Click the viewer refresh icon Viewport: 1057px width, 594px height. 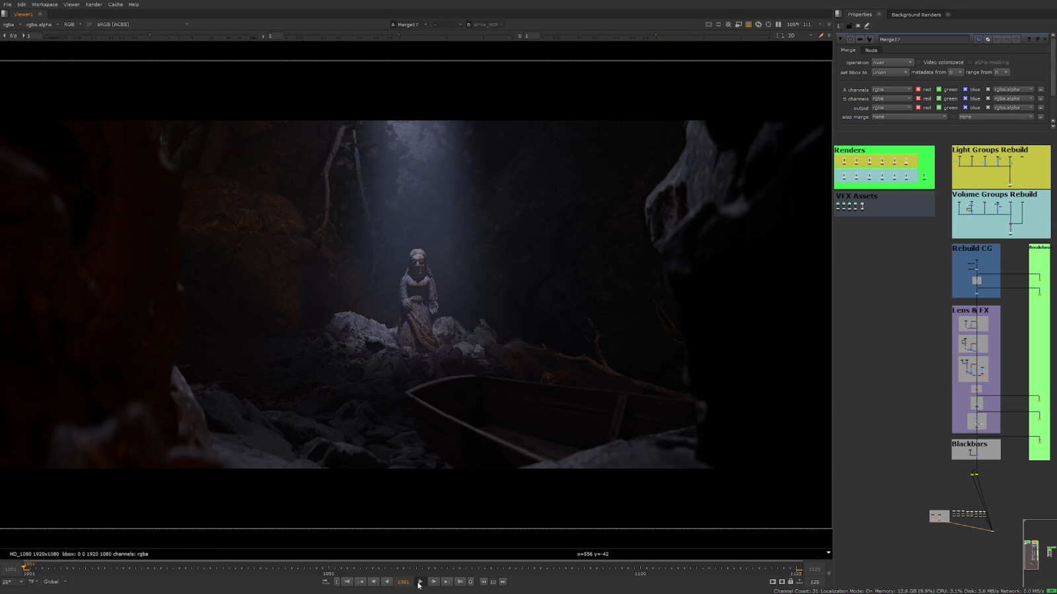pyautogui.click(x=758, y=24)
